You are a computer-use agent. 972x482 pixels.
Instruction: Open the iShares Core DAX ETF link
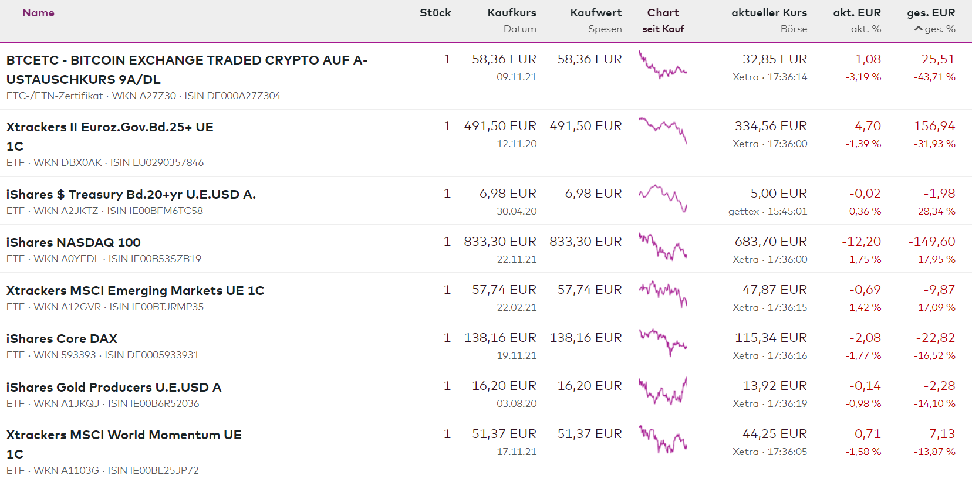click(62, 338)
